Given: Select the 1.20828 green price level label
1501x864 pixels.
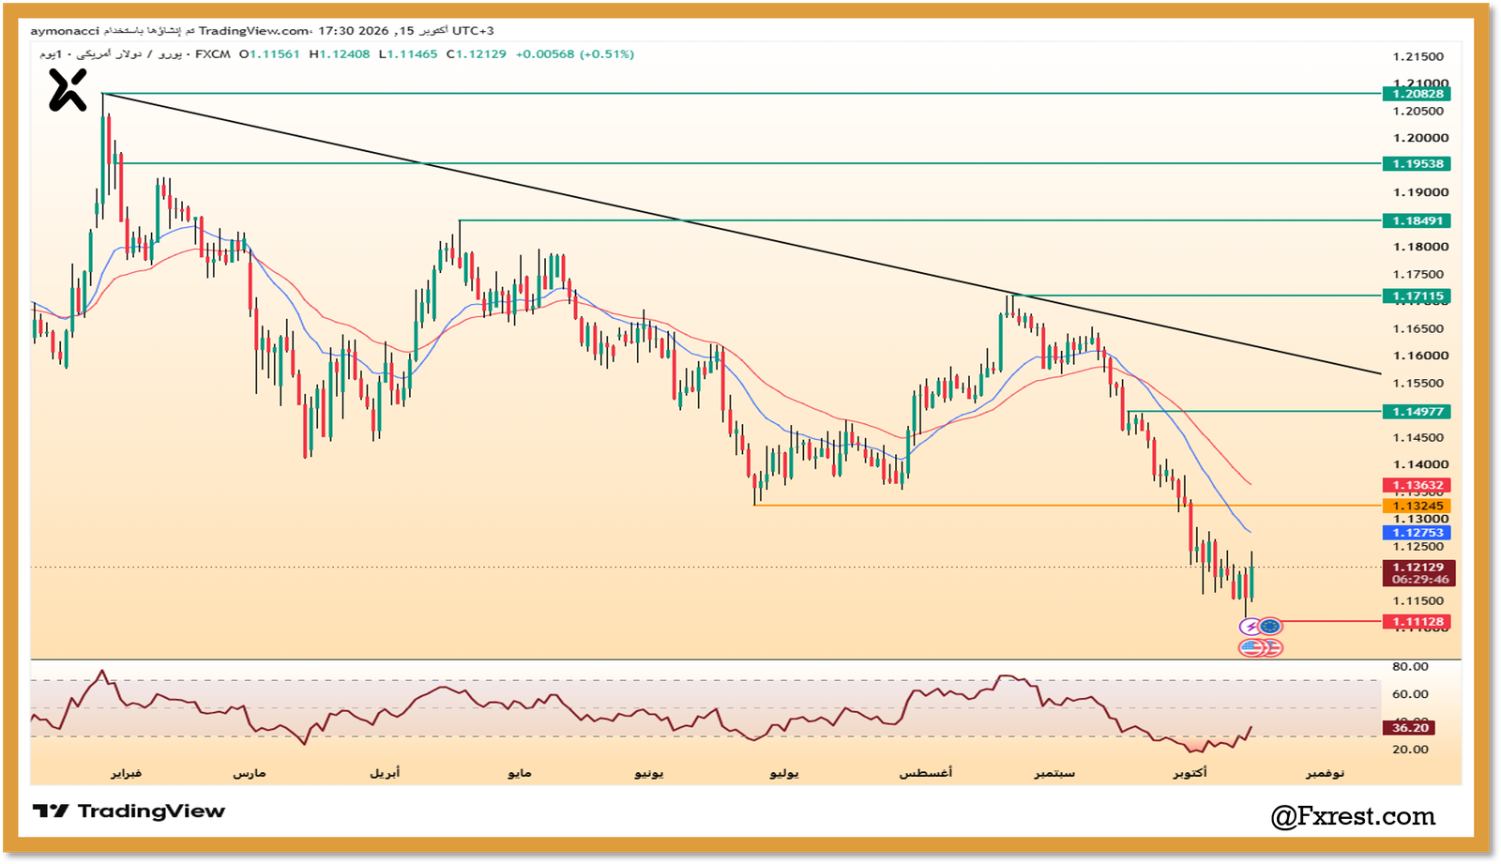Looking at the screenshot, I should (1417, 94).
